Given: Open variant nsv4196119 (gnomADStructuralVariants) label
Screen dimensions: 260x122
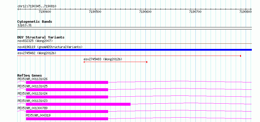Looking at the screenshot, I should tap(50, 47).
